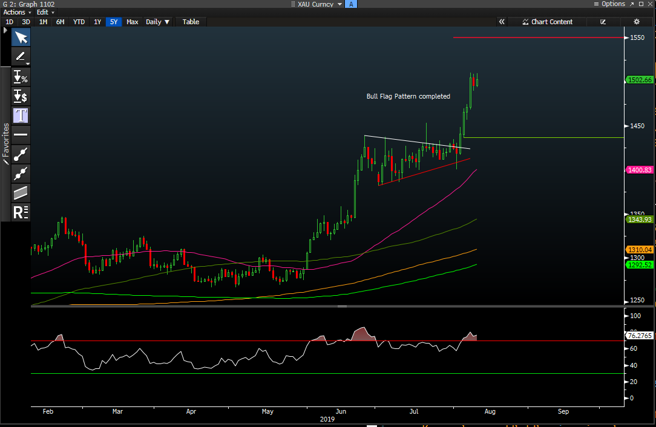Pick the trend line tool
The image size is (656, 427).
pos(21,154)
